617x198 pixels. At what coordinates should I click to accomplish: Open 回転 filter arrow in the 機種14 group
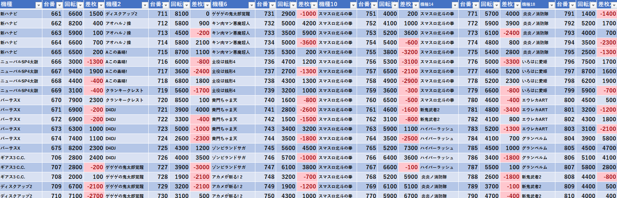(496, 5)
